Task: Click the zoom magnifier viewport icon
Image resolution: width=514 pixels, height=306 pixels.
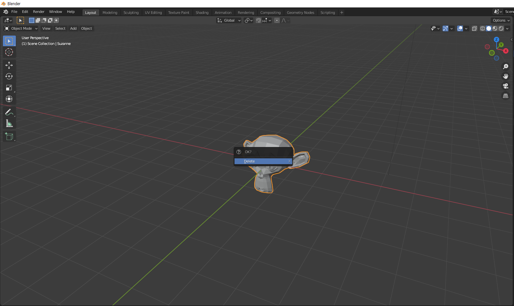Action: coord(506,67)
